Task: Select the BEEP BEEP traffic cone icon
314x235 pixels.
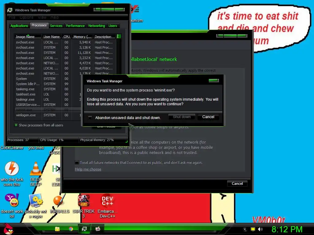Action: (x=36, y=174)
